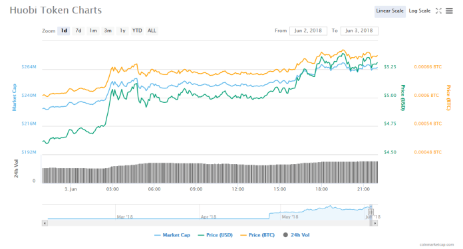Click the Market Cap axis title
Viewport: 463px width, 249px height.
point(14,97)
